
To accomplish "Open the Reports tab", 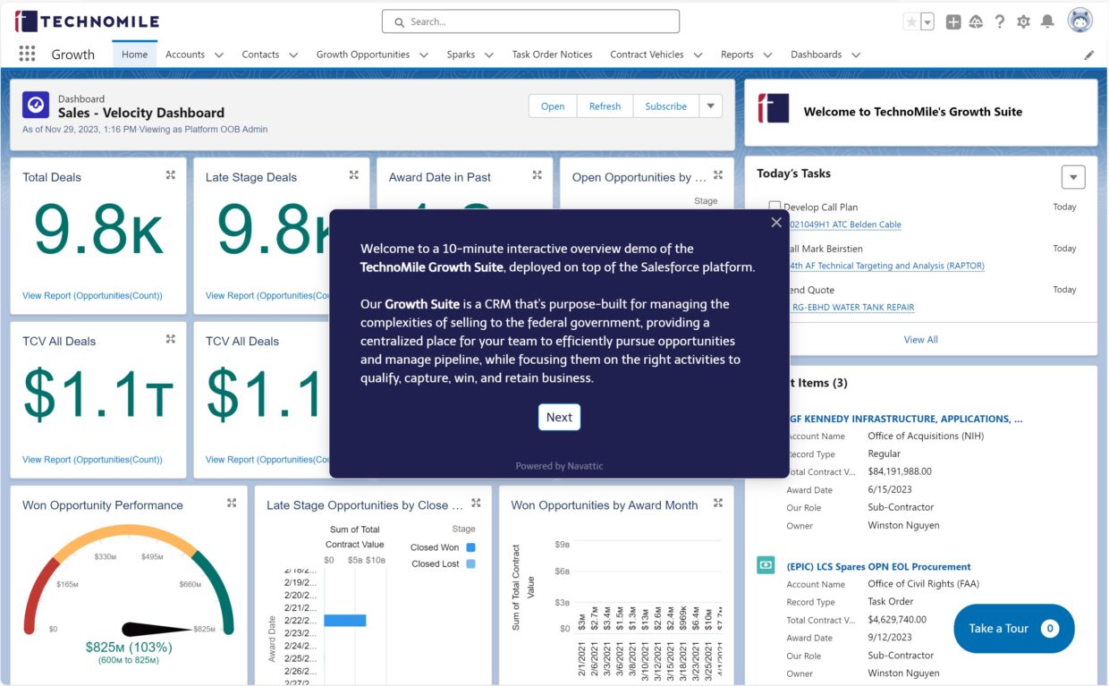I will click(737, 55).
